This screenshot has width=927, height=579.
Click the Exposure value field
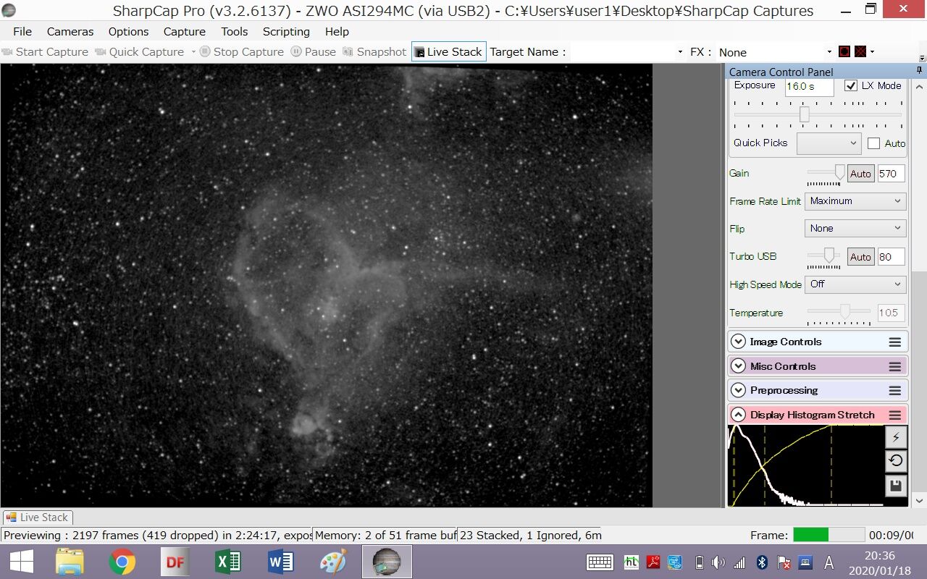coord(809,86)
